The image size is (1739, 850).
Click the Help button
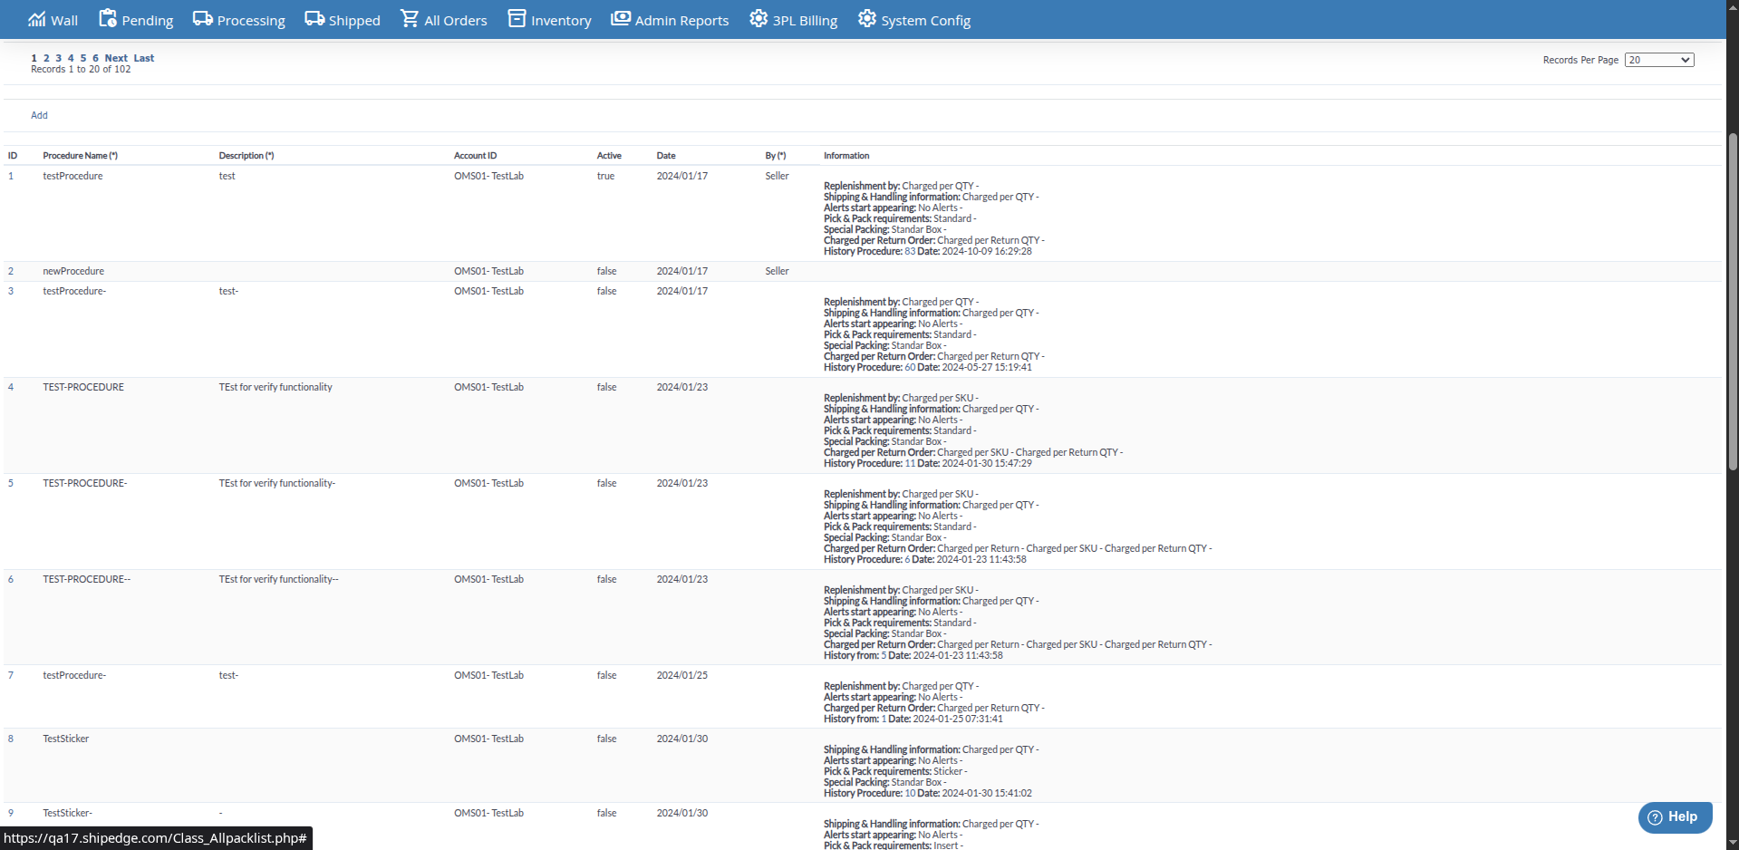[1674, 816]
